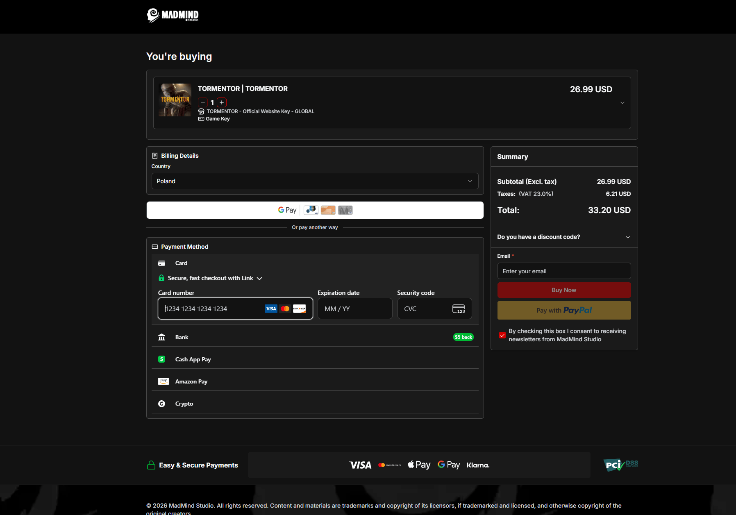Select the Card payment method

pyautogui.click(x=315, y=263)
